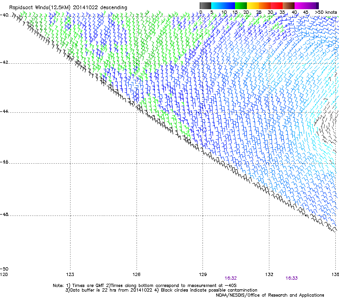Screen dimensions: 339x298
Task: Click the '45' knots legend tick label
Action: point(306,12)
